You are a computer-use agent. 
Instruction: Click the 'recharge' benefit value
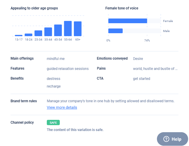(x=54, y=86)
